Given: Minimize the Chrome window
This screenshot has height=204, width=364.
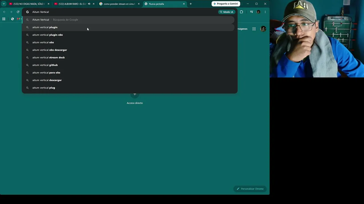Looking at the screenshot, I should coord(248,4).
